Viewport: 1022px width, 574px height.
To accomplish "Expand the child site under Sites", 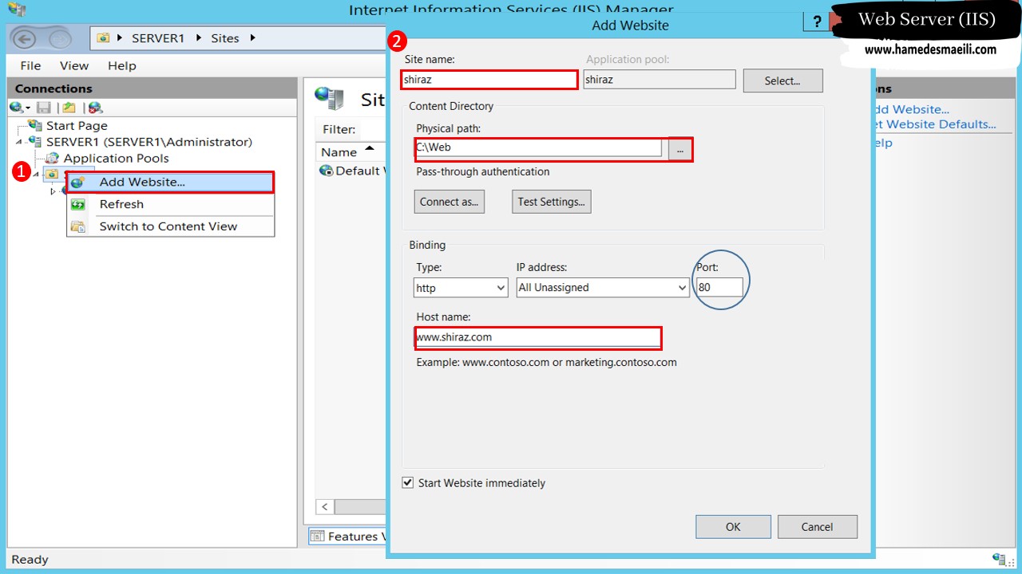I will point(53,191).
